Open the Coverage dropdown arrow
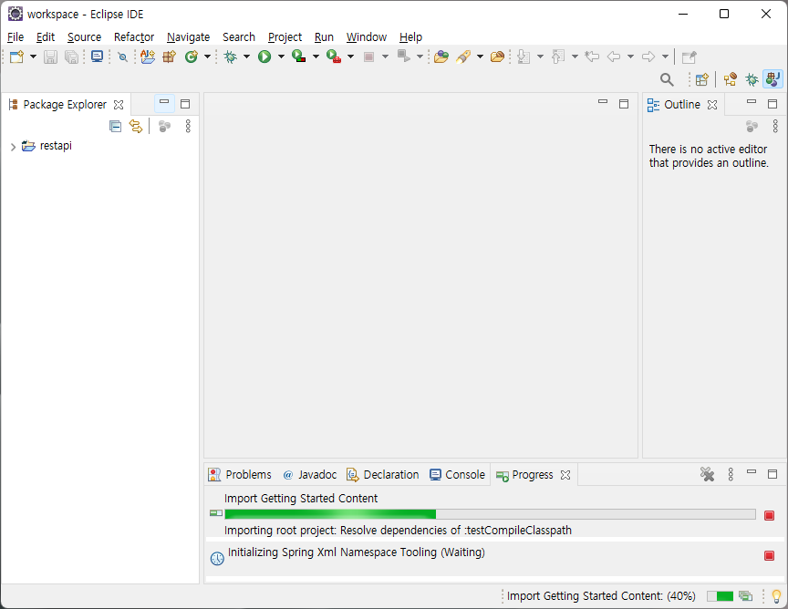 point(316,57)
